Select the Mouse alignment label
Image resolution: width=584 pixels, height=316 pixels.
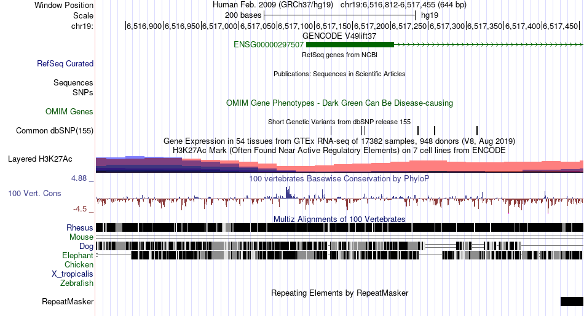click(x=81, y=237)
